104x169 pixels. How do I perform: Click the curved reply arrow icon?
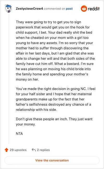pos(34,150)
